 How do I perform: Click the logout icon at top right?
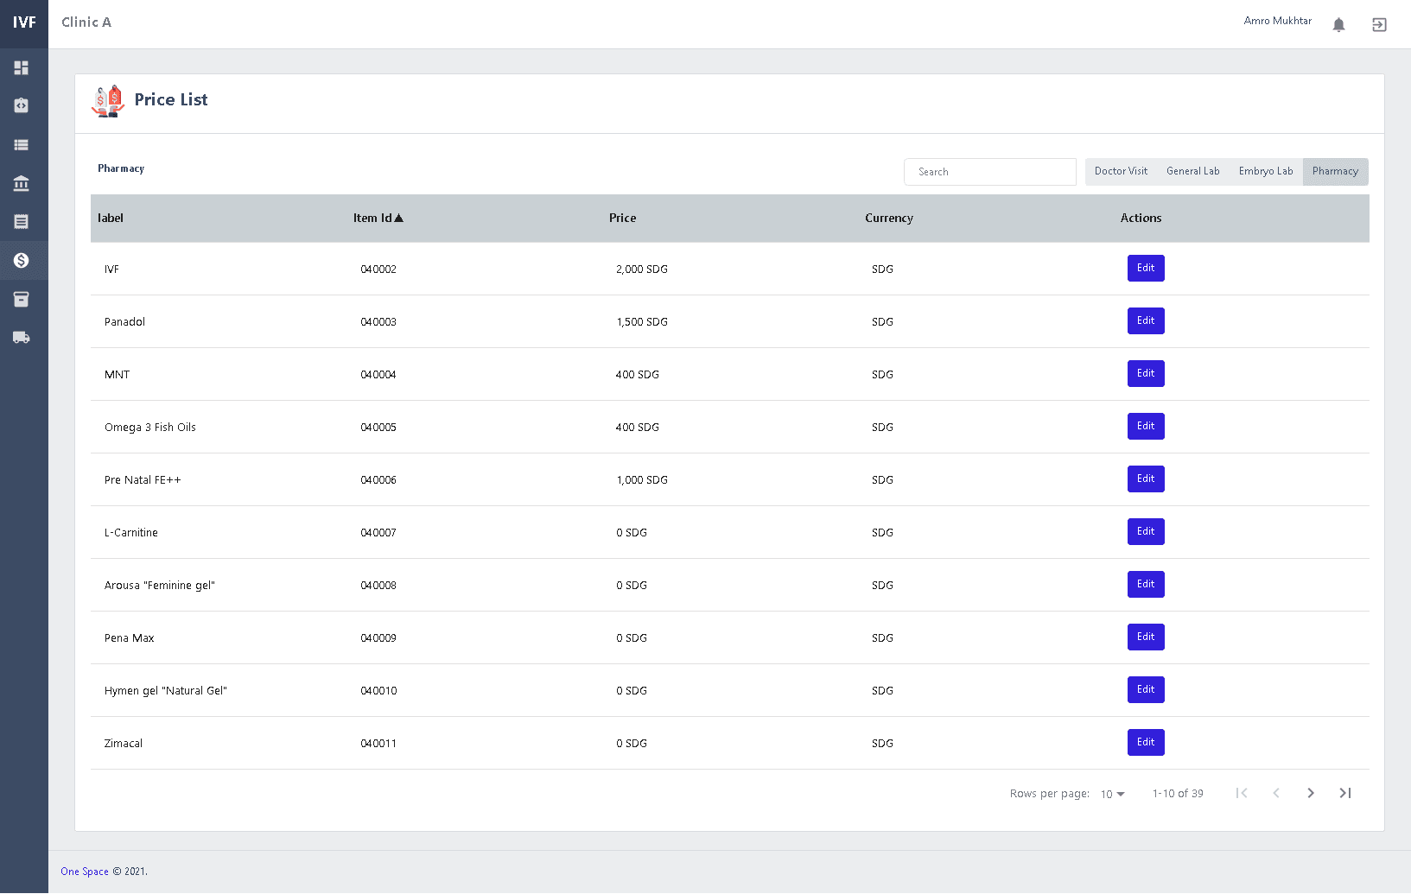(x=1379, y=24)
